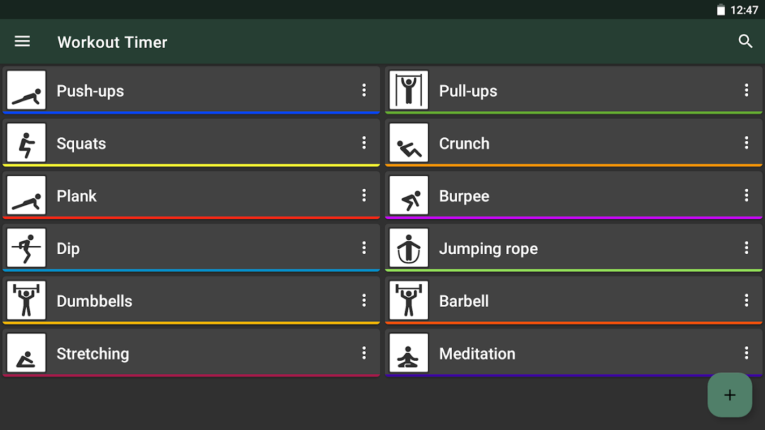This screenshot has width=765, height=430.
Task: Open options for Pull-ups timer
Action: click(746, 90)
